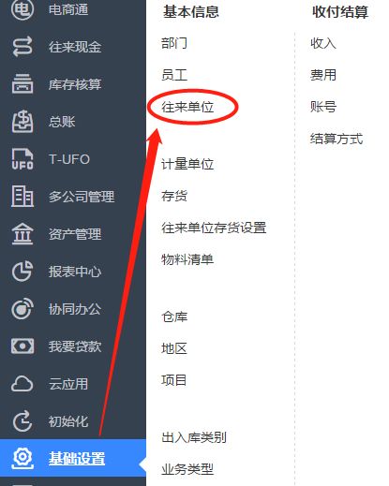Select the 库存核算 inventory icon
Viewport: 389px width, 486px height.
[x=22, y=84]
